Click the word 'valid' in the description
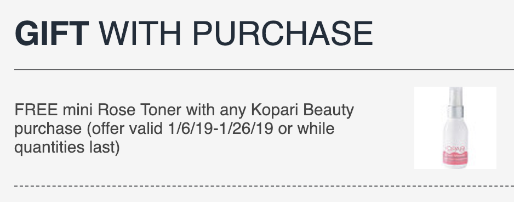The width and height of the screenshot is (514, 202). tap(146, 128)
